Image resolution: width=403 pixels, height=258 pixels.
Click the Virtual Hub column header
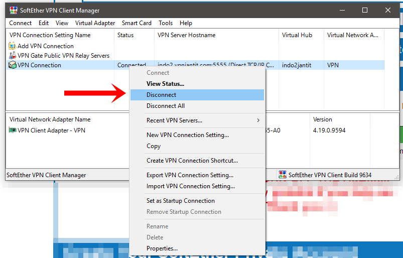301,35
